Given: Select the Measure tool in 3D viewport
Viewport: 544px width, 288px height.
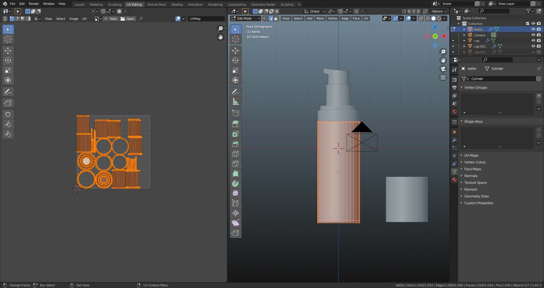Looking at the screenshot, I should (x=235, y=102).
